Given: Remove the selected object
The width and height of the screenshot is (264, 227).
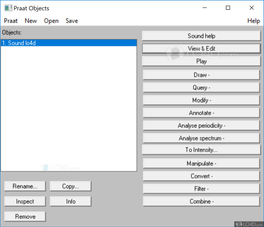Looking at the screenshot, I should pyautogui.click(x=25, y=217).
